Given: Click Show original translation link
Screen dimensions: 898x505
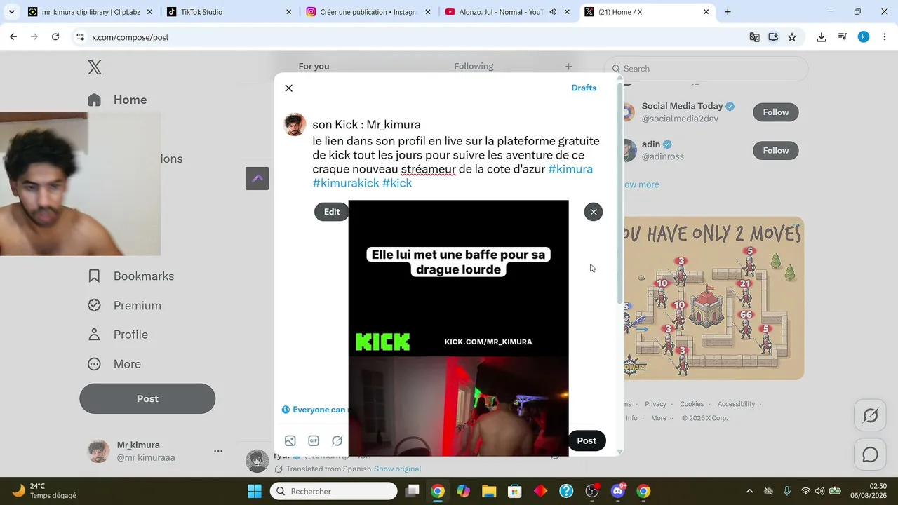Looking at the screenshot, I should coord(397,469).
